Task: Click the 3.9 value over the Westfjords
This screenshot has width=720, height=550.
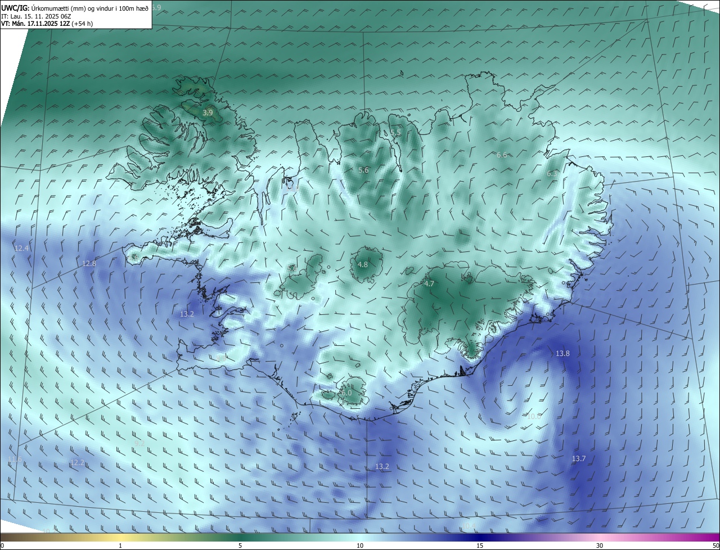Action: [208, 112]
